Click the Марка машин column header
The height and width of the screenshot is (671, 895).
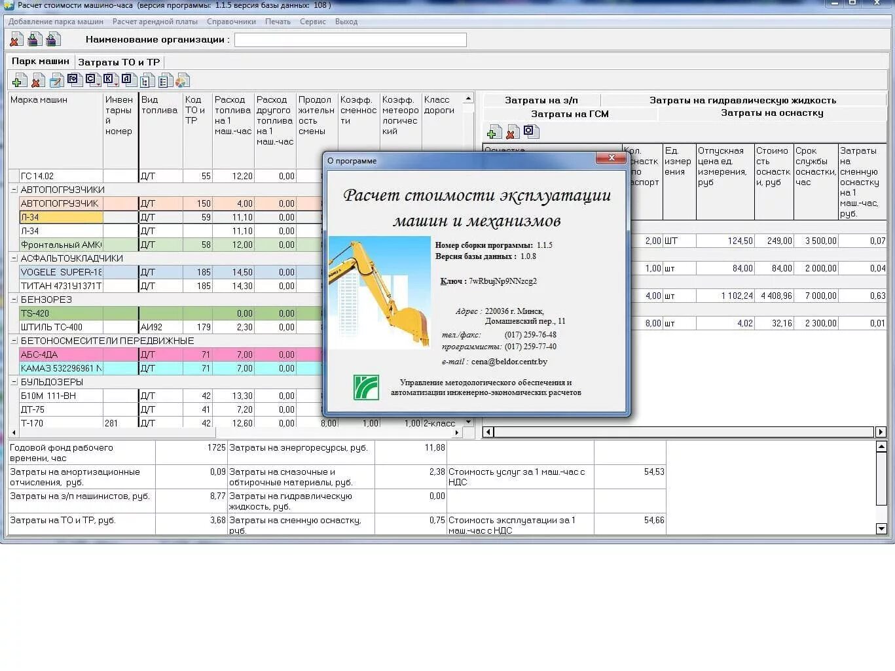pos(56,131)
